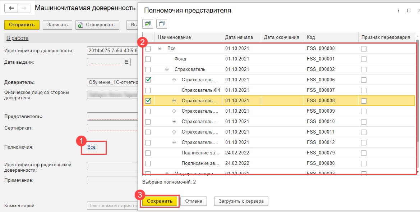Open the calendar picker for Дата выдачи

click(127, 62)
